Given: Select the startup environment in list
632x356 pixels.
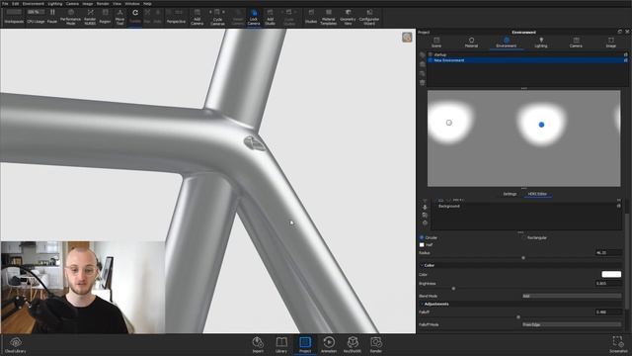Looking at the screenshot, I should pyautogui.click(x=527, y=54).
